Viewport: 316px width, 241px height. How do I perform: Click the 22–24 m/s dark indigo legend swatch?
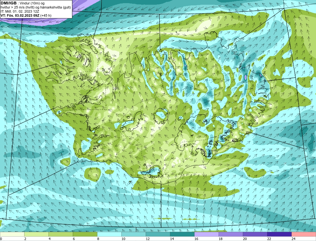point(280,234)
